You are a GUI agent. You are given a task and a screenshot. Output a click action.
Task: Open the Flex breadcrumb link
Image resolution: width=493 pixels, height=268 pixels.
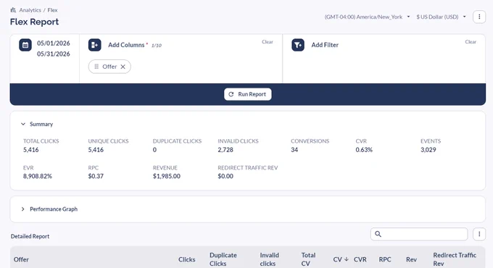pyautogui.click(x=52, y=10)
